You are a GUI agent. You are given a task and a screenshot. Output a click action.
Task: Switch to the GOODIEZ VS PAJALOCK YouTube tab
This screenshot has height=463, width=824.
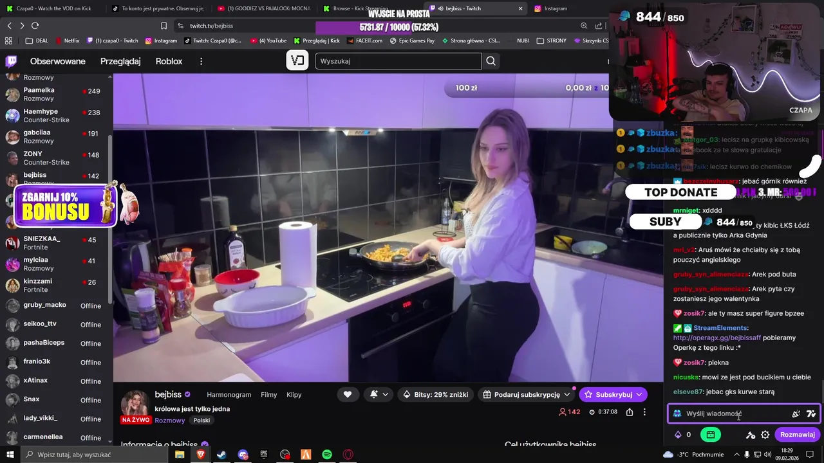264,8
